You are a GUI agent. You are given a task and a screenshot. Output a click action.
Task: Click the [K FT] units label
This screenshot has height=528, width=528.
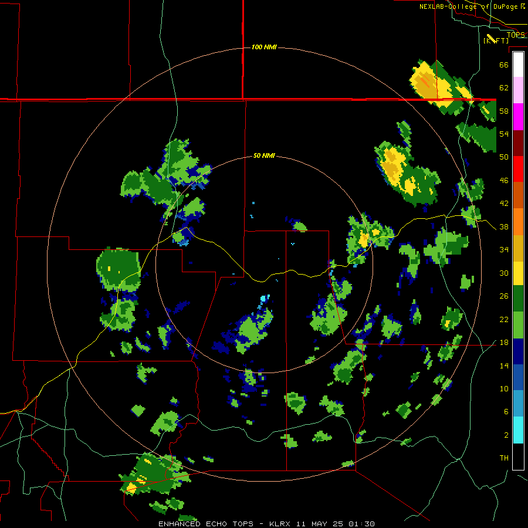pos(496,40)
